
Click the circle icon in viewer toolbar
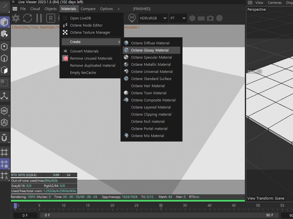[219, 18]
